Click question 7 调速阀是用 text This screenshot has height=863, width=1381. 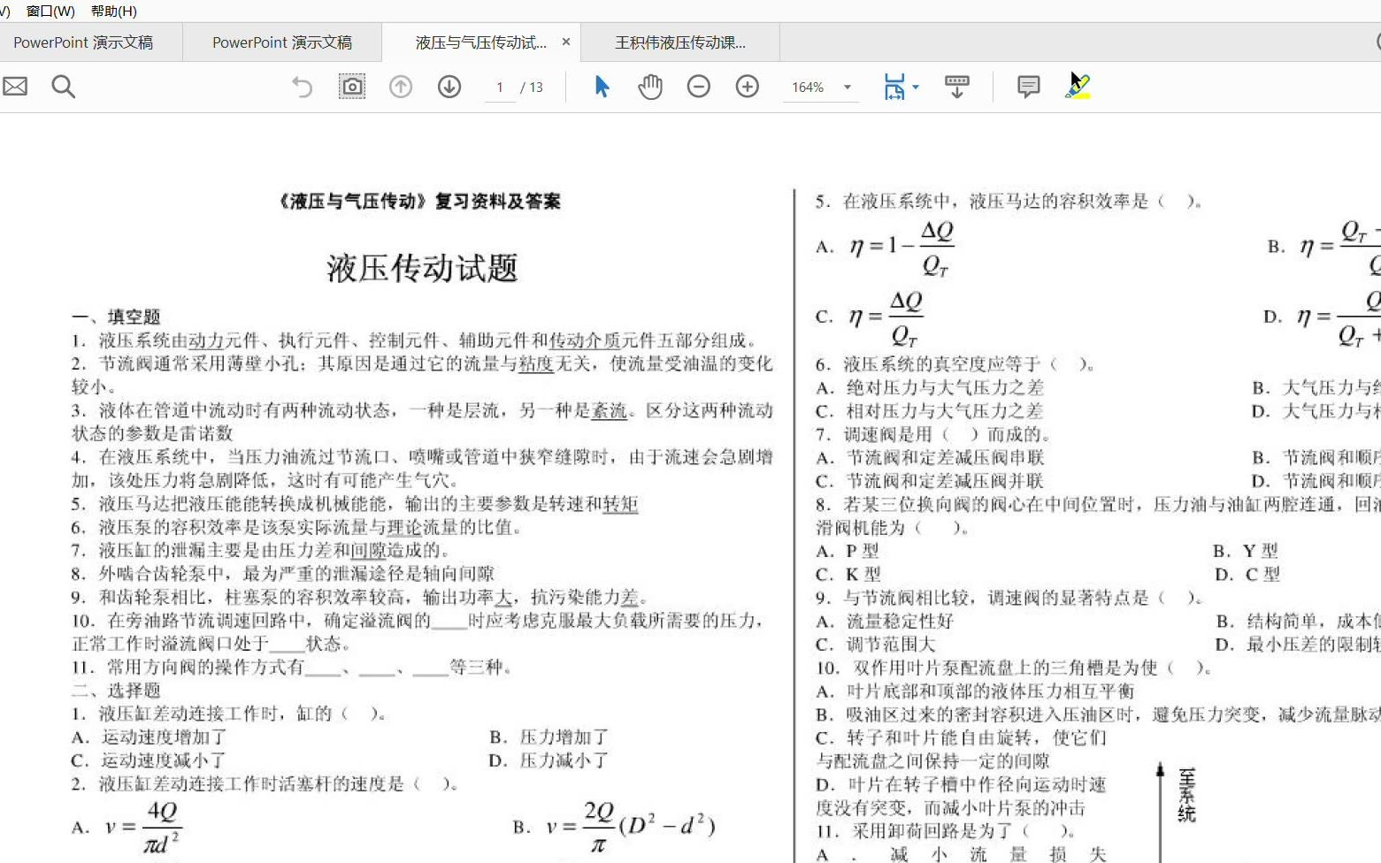(x=933, y=434)
